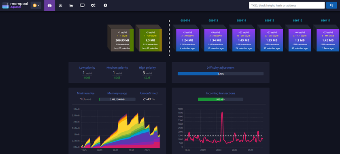Open the About info icon
Screen dimensions: 340x154
coord(105,5)
